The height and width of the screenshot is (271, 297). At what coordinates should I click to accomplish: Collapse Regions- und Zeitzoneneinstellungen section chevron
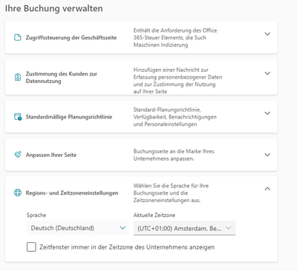click(267, 189)
